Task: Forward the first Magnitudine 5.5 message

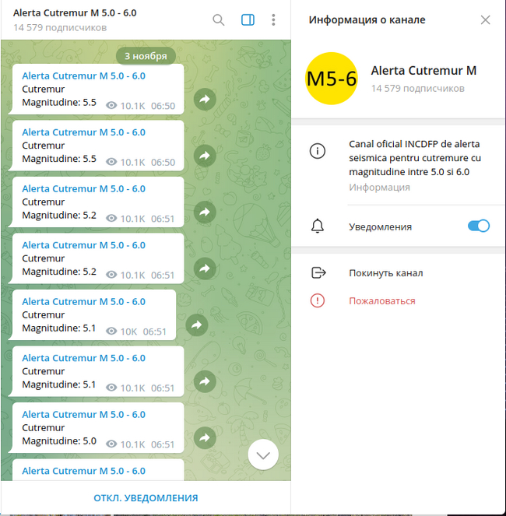Action: point(205,99)
